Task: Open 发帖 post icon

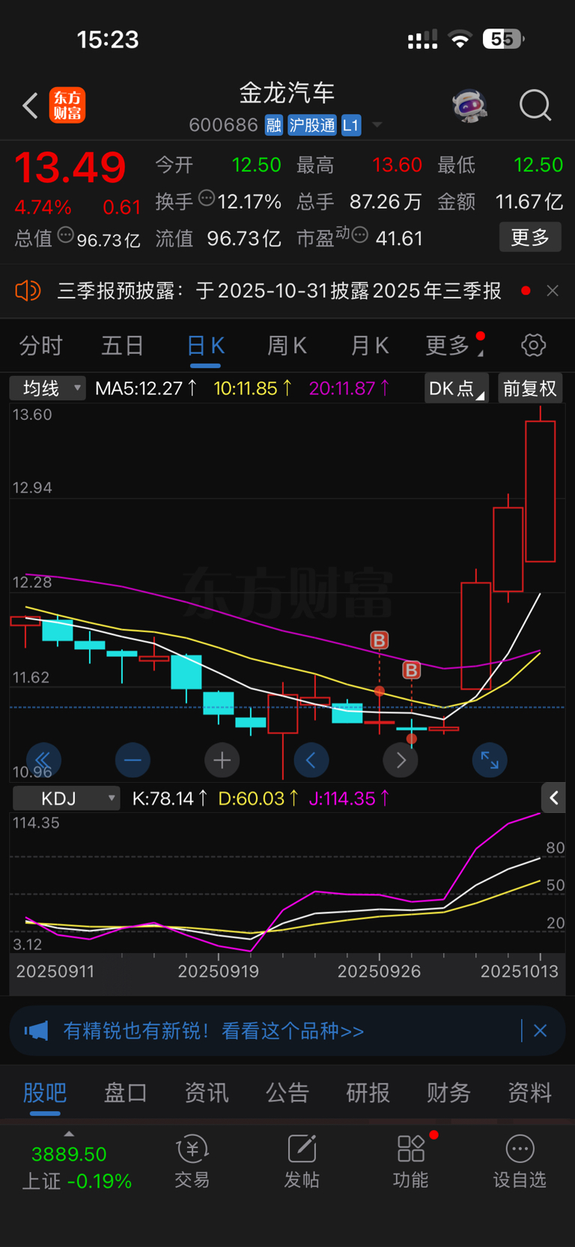Action: pyautogui.click(x=302, y=1149)
